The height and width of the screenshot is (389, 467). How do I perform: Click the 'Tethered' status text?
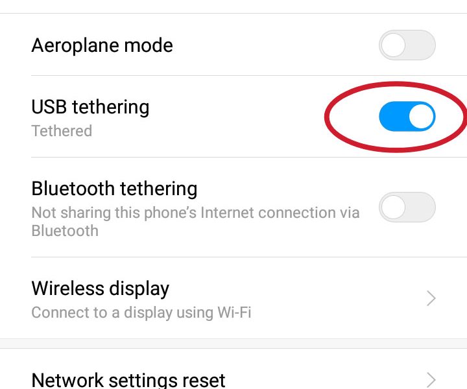pos(62,131)
